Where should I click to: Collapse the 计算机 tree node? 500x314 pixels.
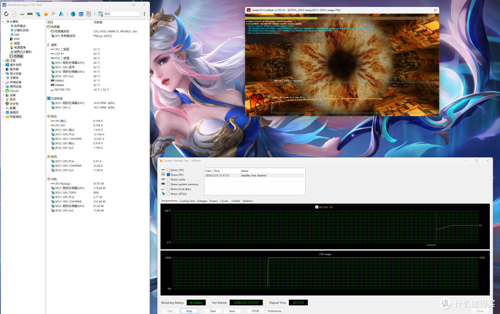[3, 22]
